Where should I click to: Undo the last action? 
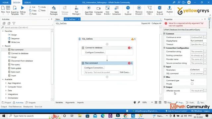click(x=42, y=7)
